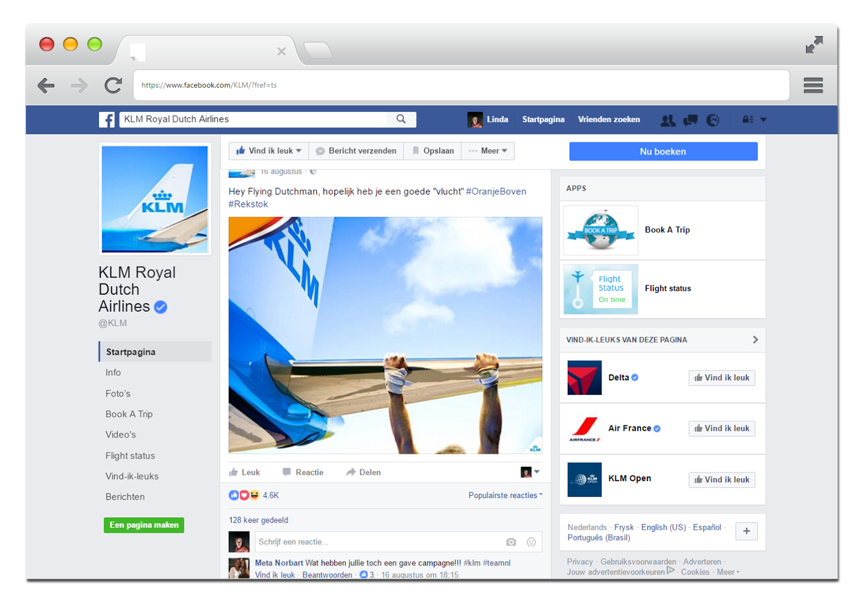The image size is (865, 601).
Task: Expand Vind-ik-leuks van deze pagina chevron
Action: [x=755, y=339]
